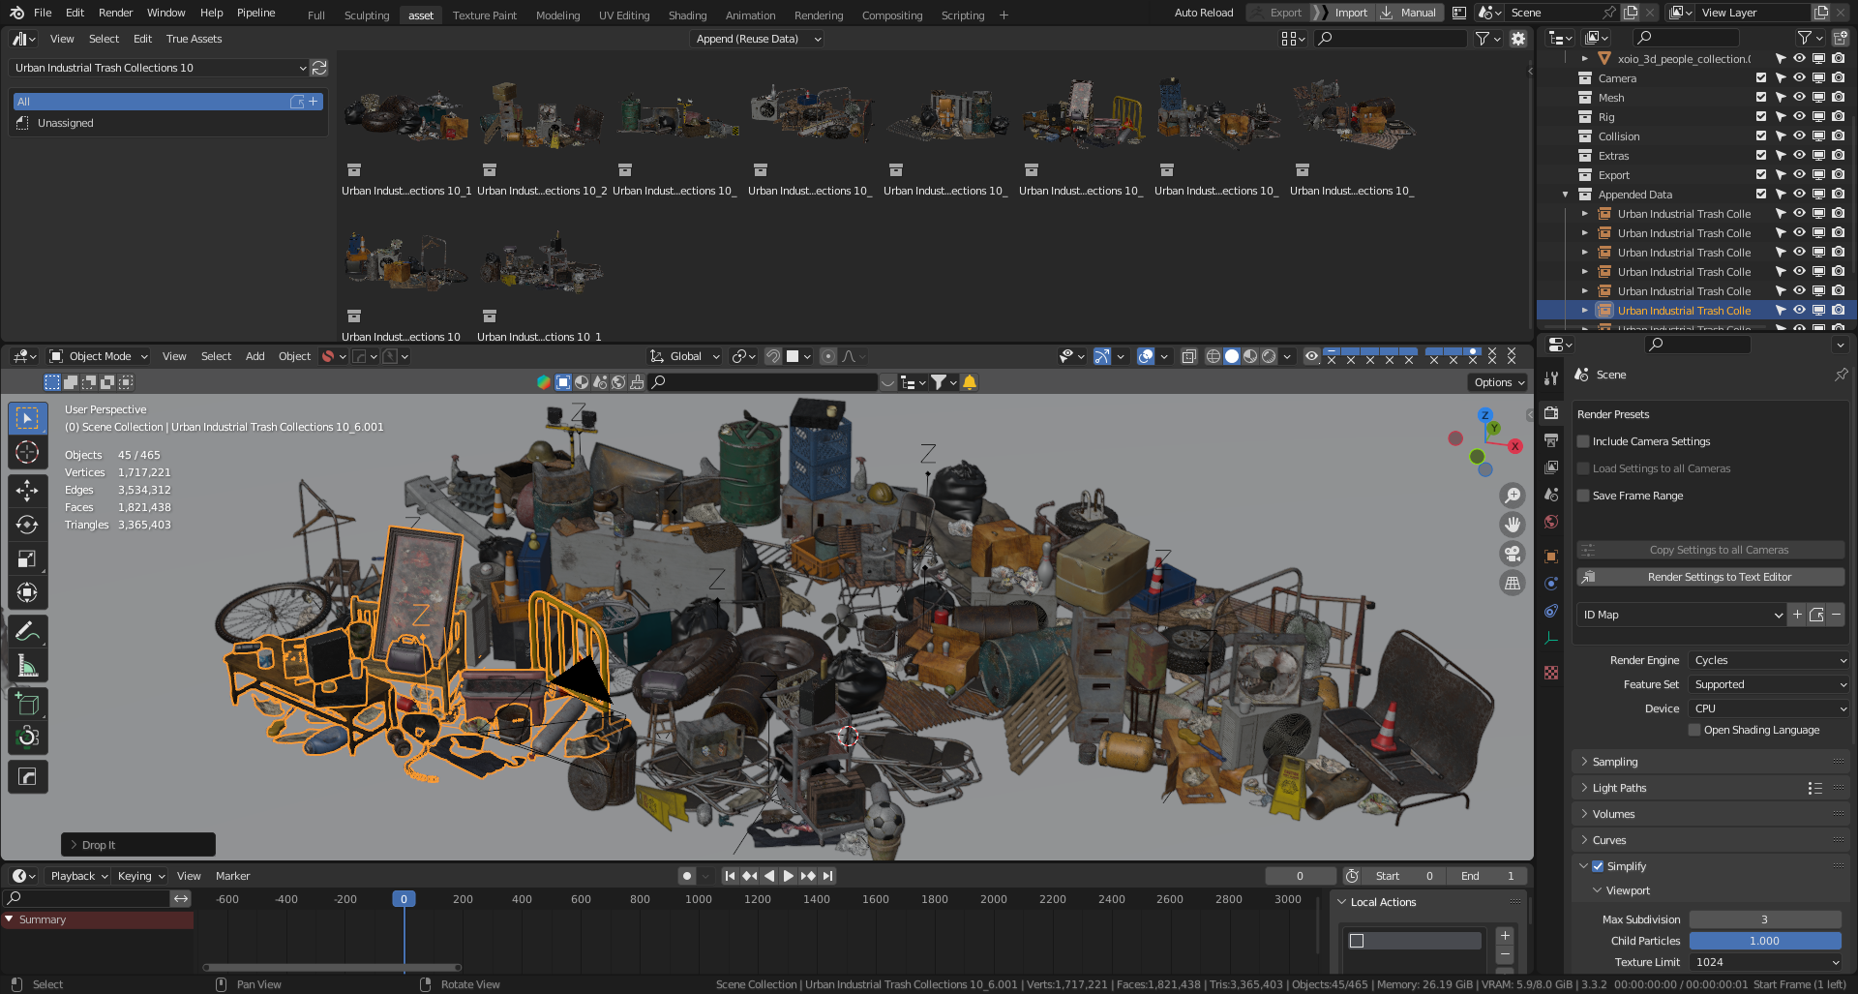Refresh the asset library list
1858x994 pixels.
(319, 68)
